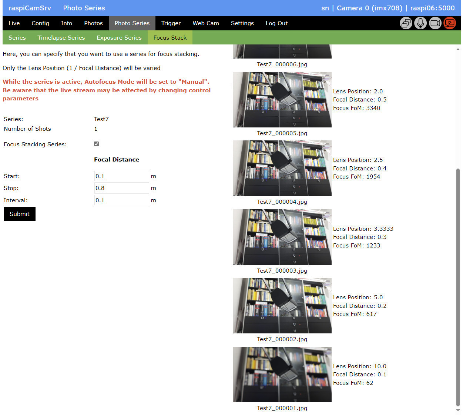Switch to the Exposure Series tab
Screen dimensions: 463x416
[x=119, y=38]
